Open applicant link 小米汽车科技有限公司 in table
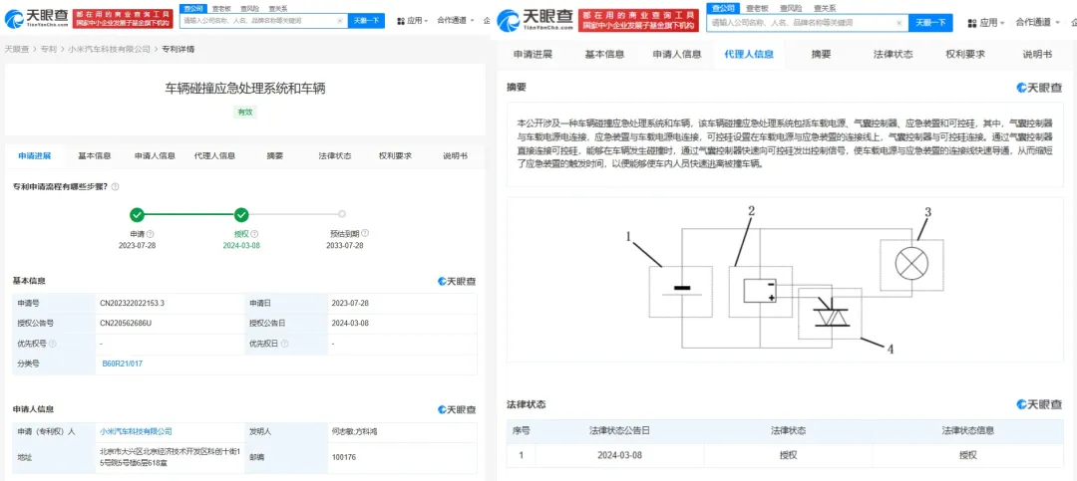The image size is (1077, 481). [x=136, y=431]
